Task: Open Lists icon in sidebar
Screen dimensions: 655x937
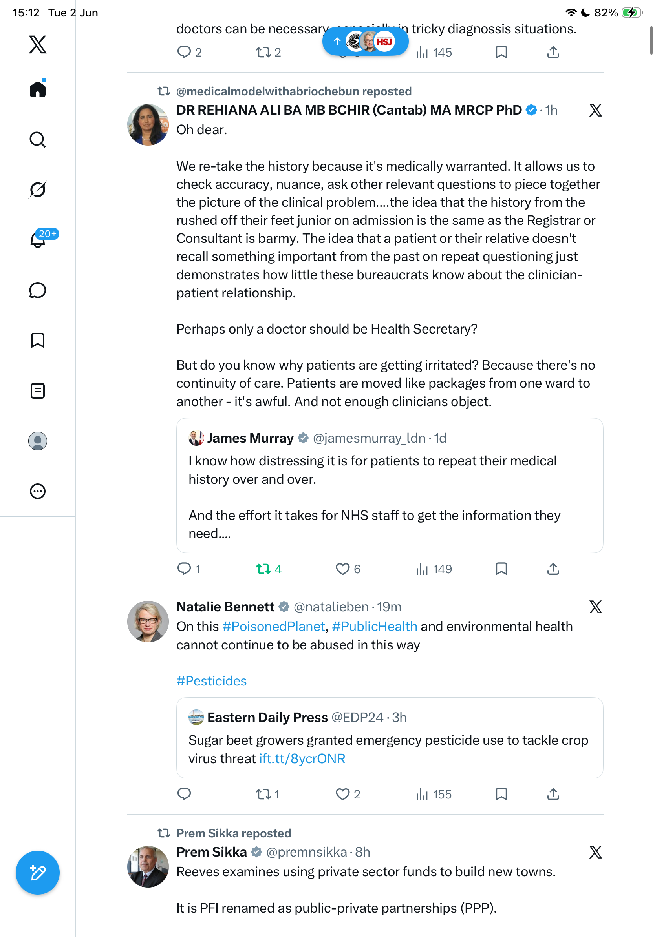Action: 38,390
